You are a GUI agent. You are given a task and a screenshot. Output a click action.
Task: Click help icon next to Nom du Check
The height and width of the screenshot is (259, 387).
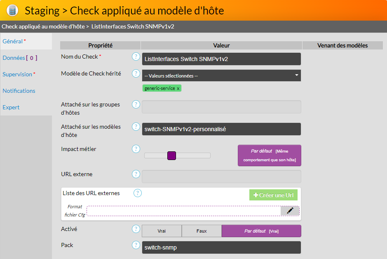point(136,57)
